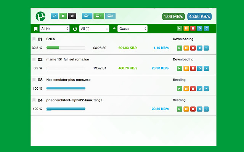This screenshot has height=152, width=244.
Task: Start all torrents from green header bar
Action: tap(180, 28)
